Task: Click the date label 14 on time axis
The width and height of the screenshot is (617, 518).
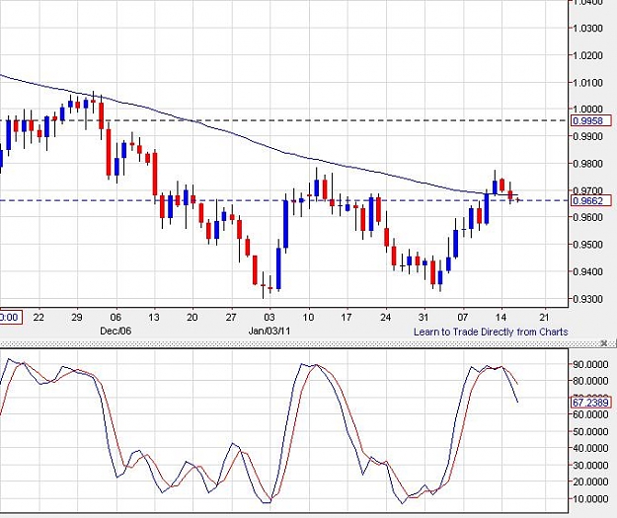Action: (501, 317)
